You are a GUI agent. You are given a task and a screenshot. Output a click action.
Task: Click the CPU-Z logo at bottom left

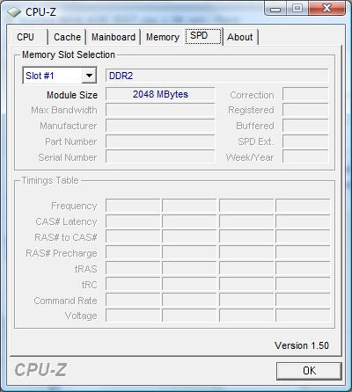(40, 370)
